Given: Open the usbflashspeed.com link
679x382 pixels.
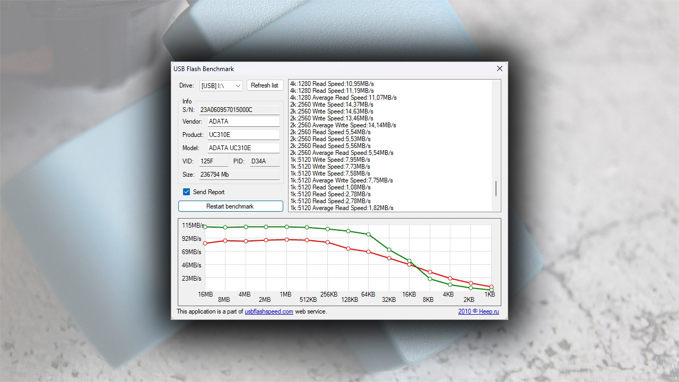Looking at the screenshot, I should pos(269,311).
